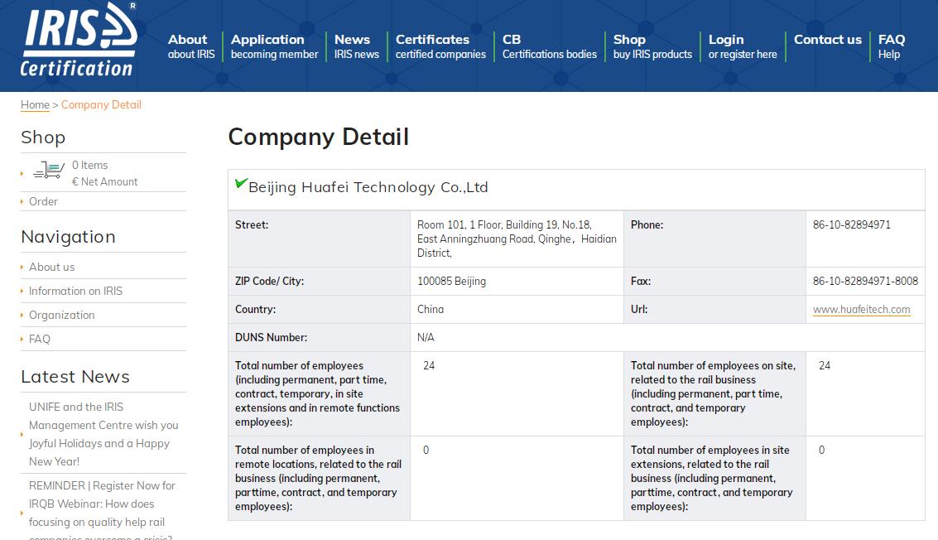This screenshot has width=938, height=540.
Task: Open the About IRIS menu
Action: 190,46
